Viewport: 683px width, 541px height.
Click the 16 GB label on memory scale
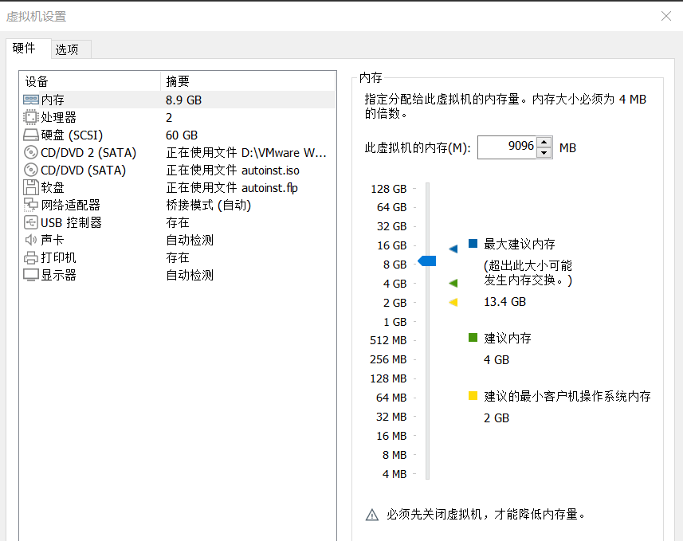(394, 245)
